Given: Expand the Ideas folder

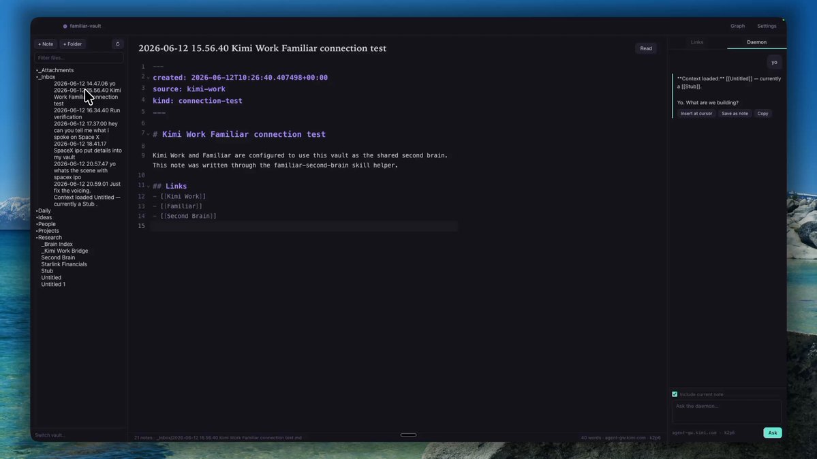Looking at the screenshot, I should (44, 218).
